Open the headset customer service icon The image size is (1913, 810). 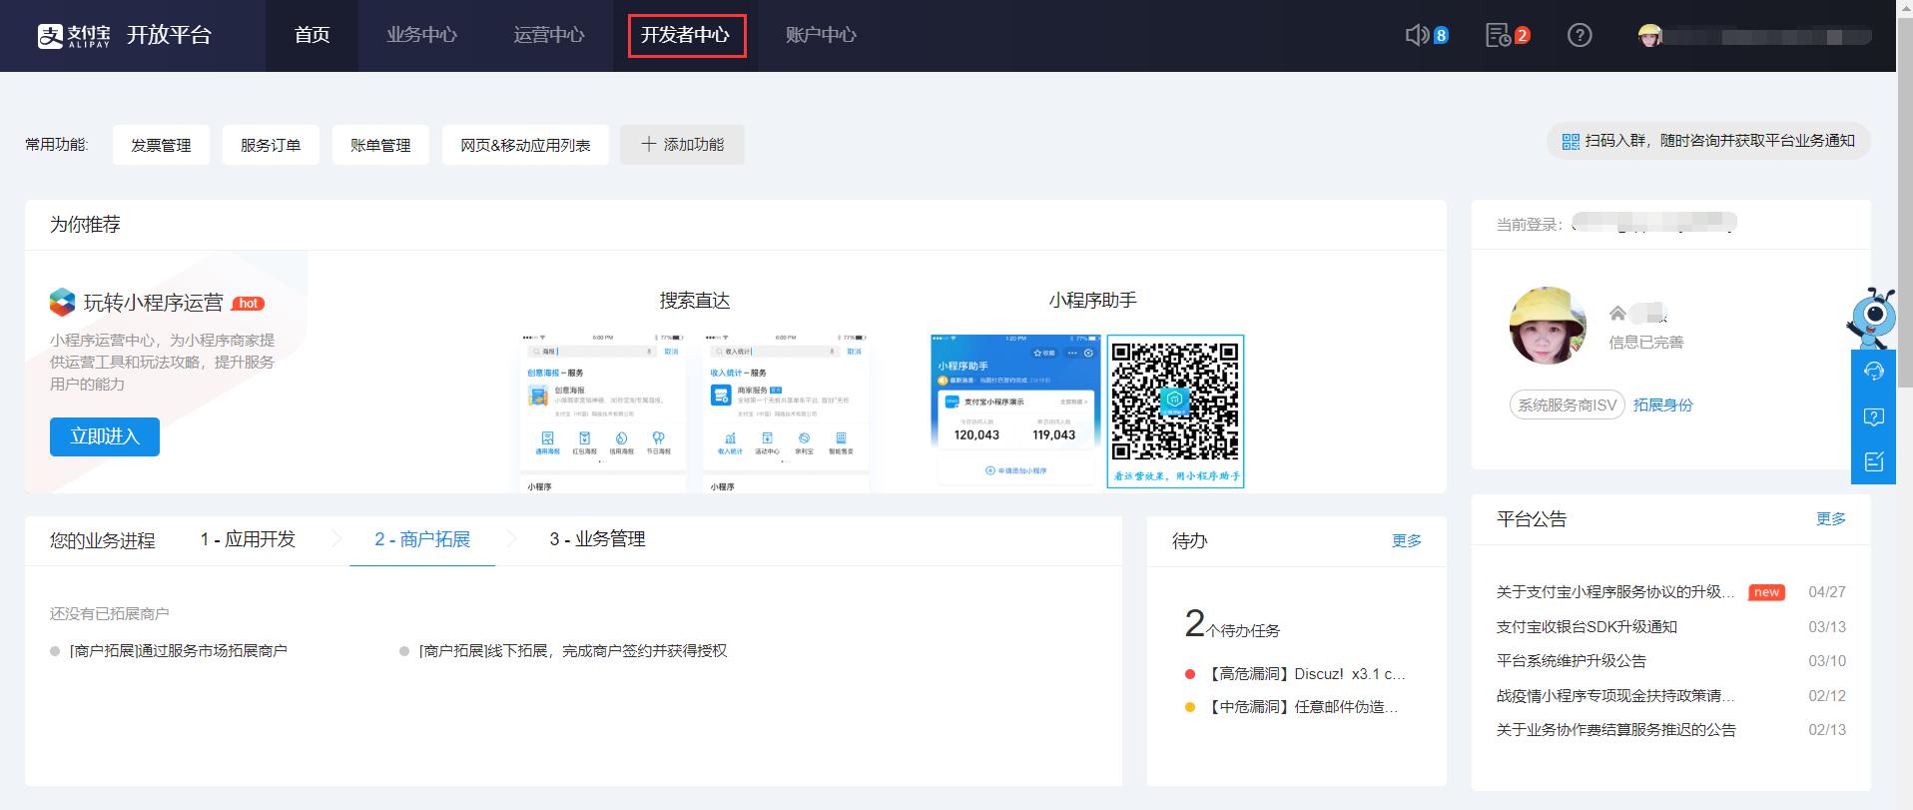[1873, 372]
